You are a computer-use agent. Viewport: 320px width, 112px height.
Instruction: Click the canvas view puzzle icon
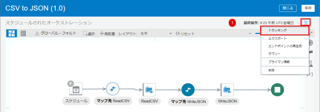pyautogui.click(x=11, y=33)
